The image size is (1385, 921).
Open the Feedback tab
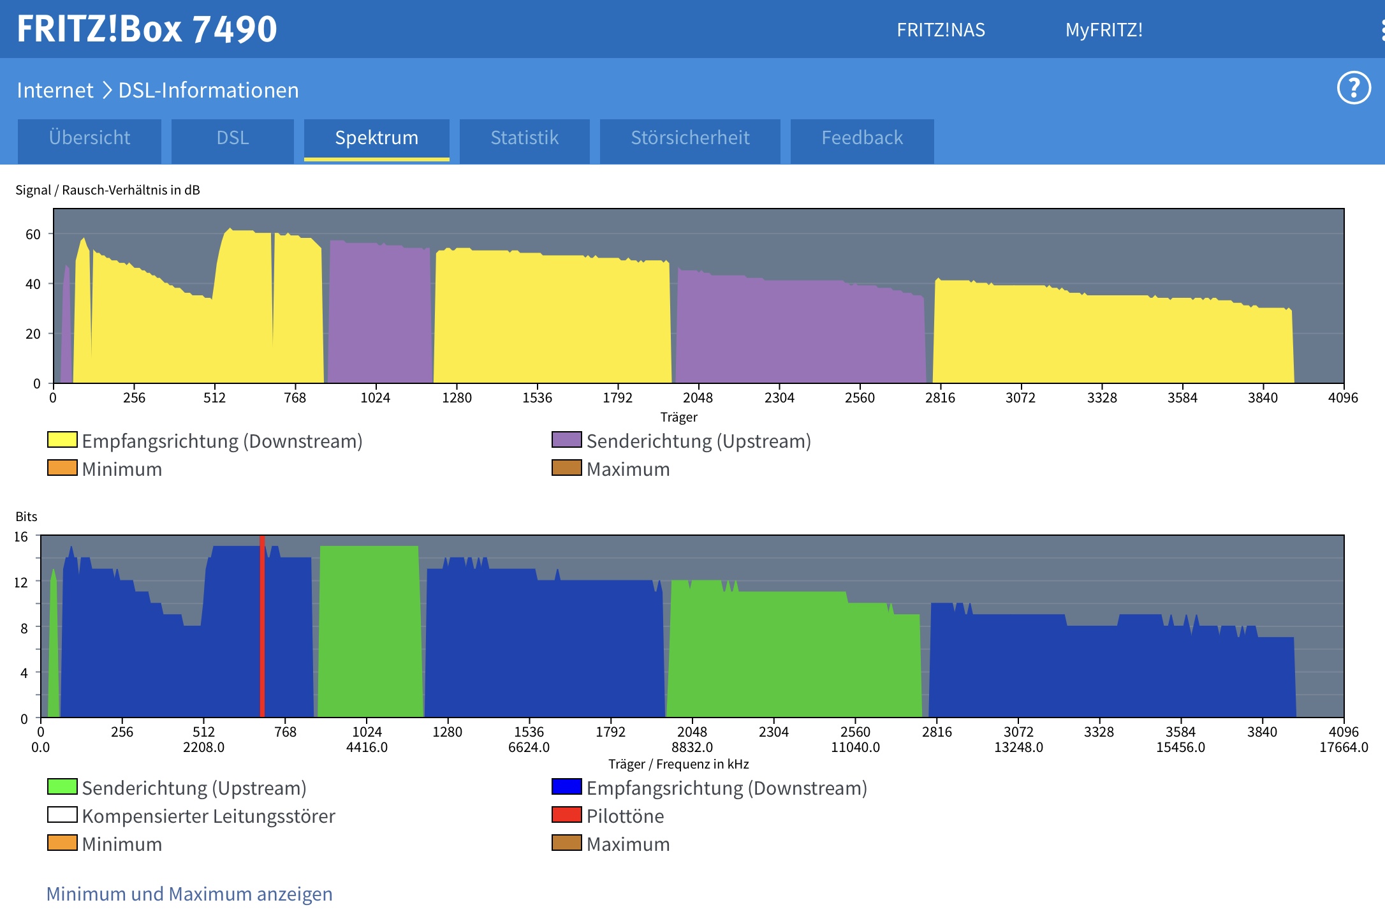pos(861,138)
